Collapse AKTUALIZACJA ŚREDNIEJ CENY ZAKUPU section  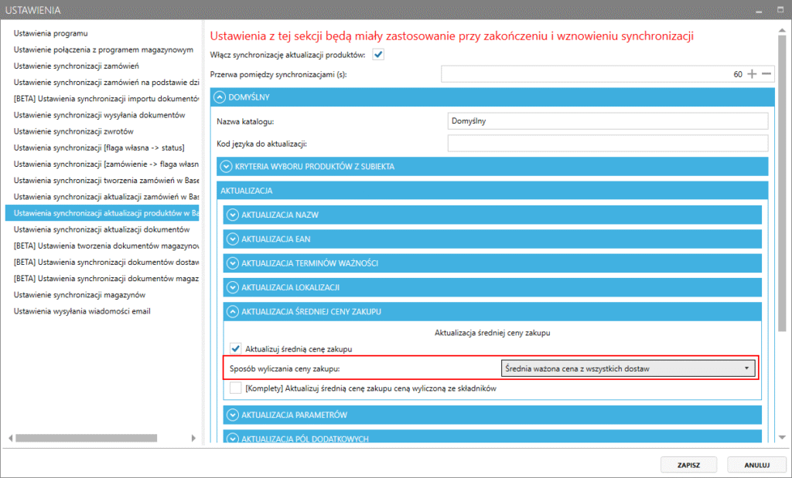[233, 311]
